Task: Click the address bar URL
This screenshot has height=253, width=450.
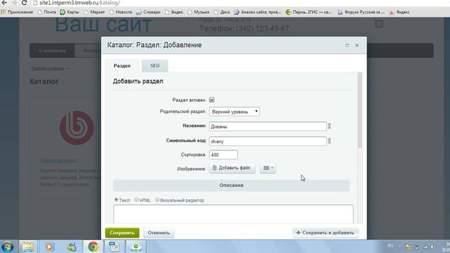Action: (x=79, y=3)
